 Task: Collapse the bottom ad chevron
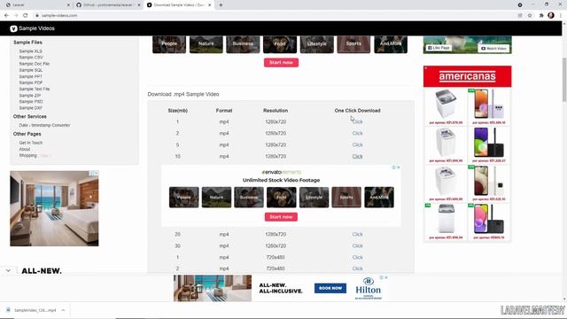(8, 270)
